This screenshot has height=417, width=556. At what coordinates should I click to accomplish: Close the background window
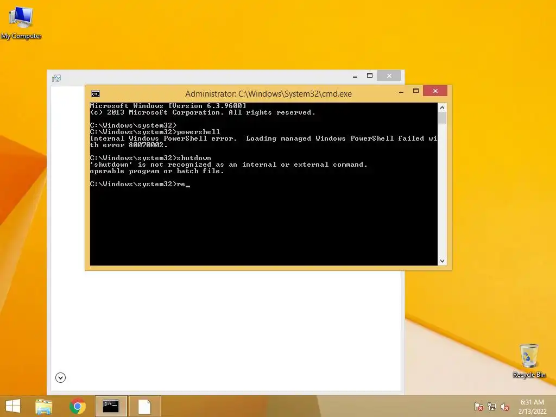click(389, 75)
